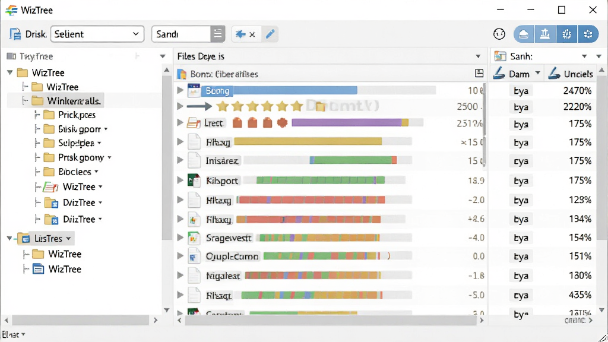This screenshot has height=342, width=608.
Task: Click the 2470% value
Action: click(x=577, y=91)
